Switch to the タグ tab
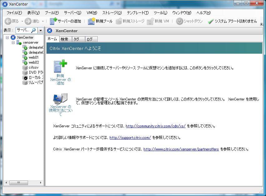Viewport: 266px width, 196px height. (x=78, y=39)
